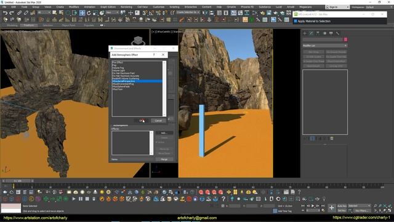394x222 pixels.
Task: Switch to the Object Paint ribbon tab
Action: 68,25
